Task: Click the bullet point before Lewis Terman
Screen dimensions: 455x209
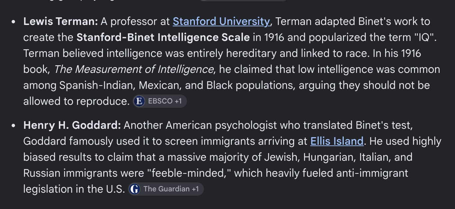Action: pyautogui.click(x=13, y=22)
